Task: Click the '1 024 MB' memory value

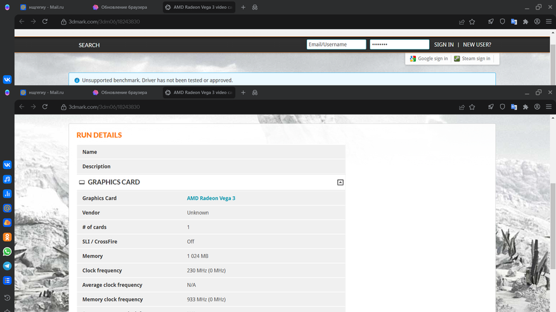Action: [x=198, y=256]
